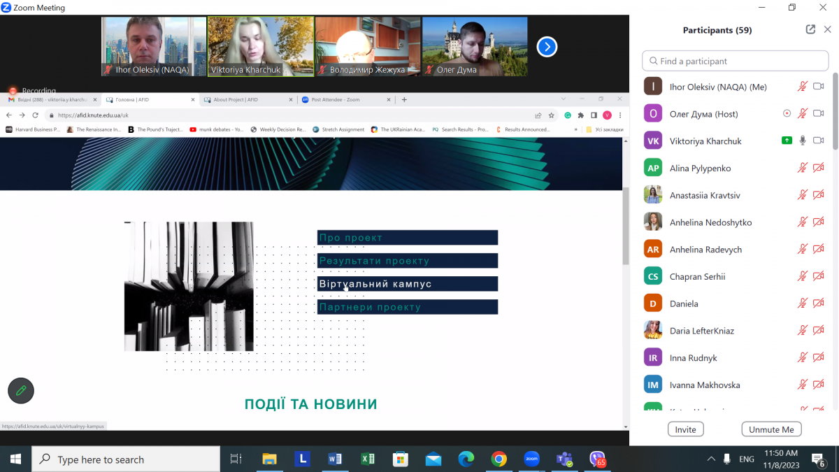The width and height of the screenshot is (839, 472).
Task: Click the participants list scrollbar
Action: pos(835,112)
